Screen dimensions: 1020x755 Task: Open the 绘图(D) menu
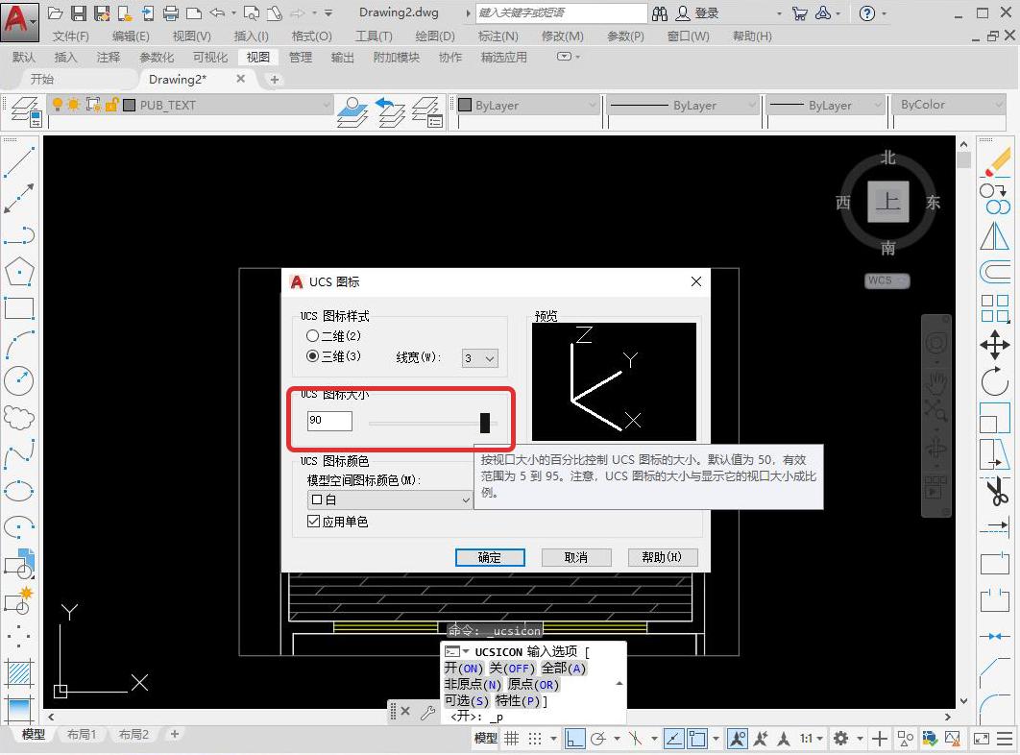point(434,36)
